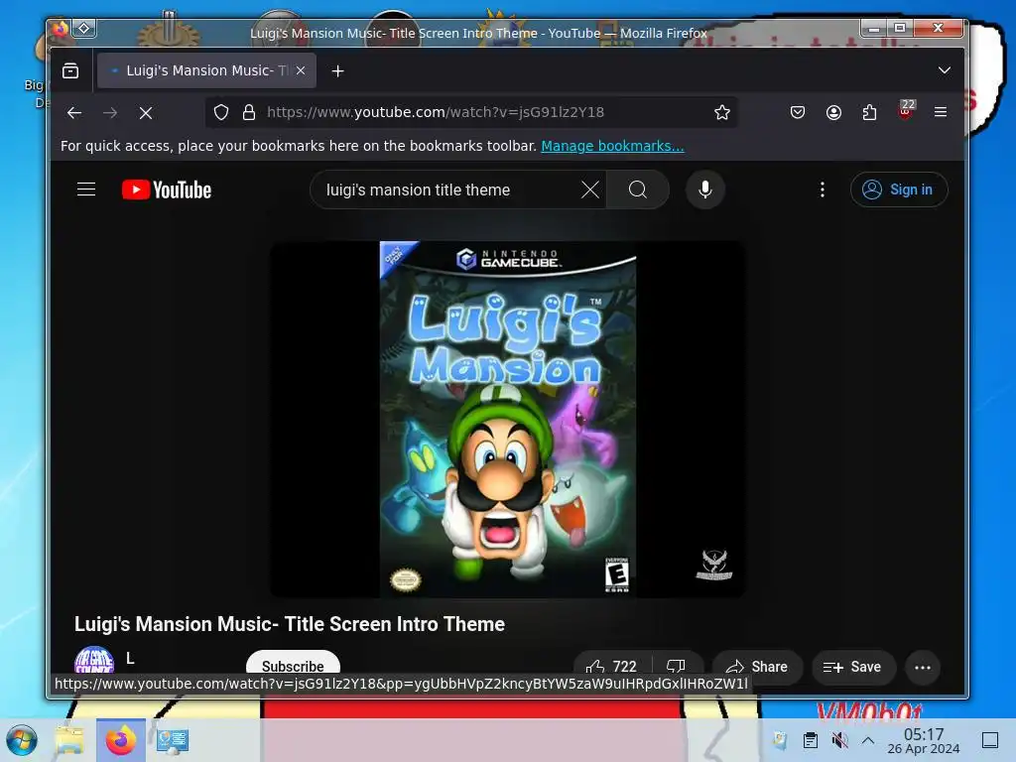Sign in to YouTube
This screenshot has height=762, width=1016.
tap(899, 190)
